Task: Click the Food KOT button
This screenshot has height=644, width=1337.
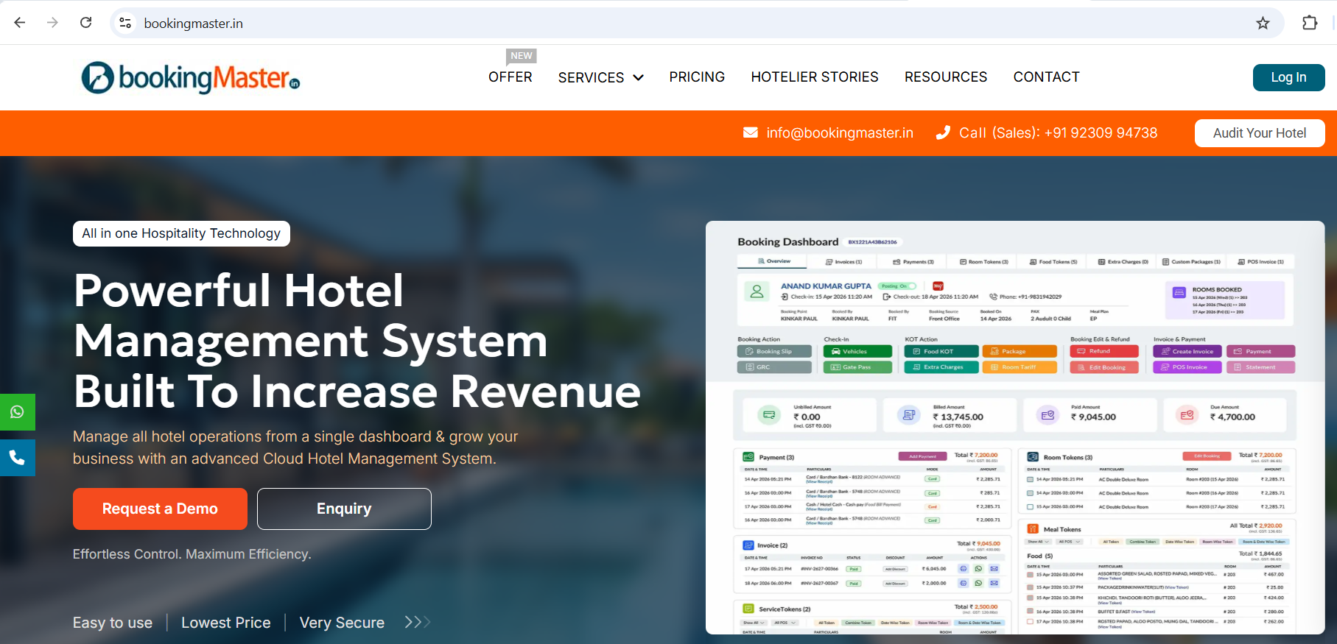Action: (x=941, y=352)
